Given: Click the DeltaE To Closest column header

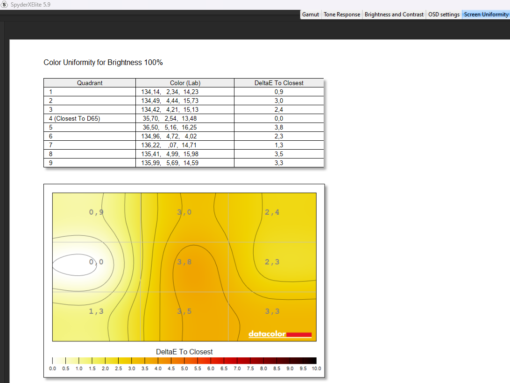Looking at the screenshot, I should point(279,83).
